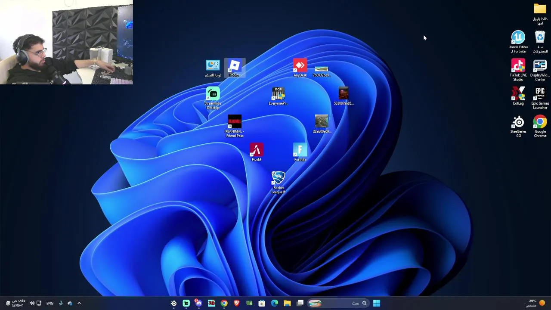Open the Windows Start menu

(377, 303)
